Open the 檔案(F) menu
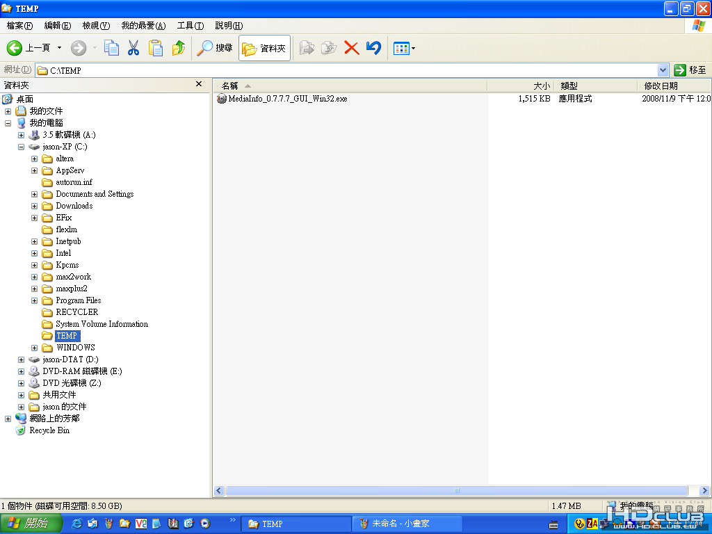Image resolution: width=712 pixels, height=534 pixels. coord(19,26)
